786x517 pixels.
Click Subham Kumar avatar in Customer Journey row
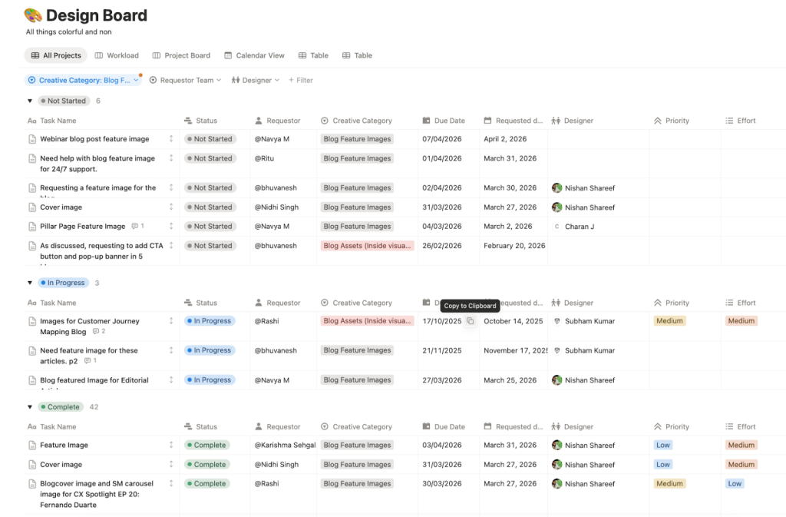557,321
